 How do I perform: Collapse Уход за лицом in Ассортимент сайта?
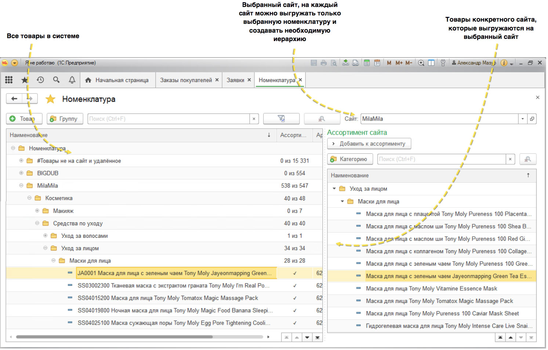pos(334,189)
